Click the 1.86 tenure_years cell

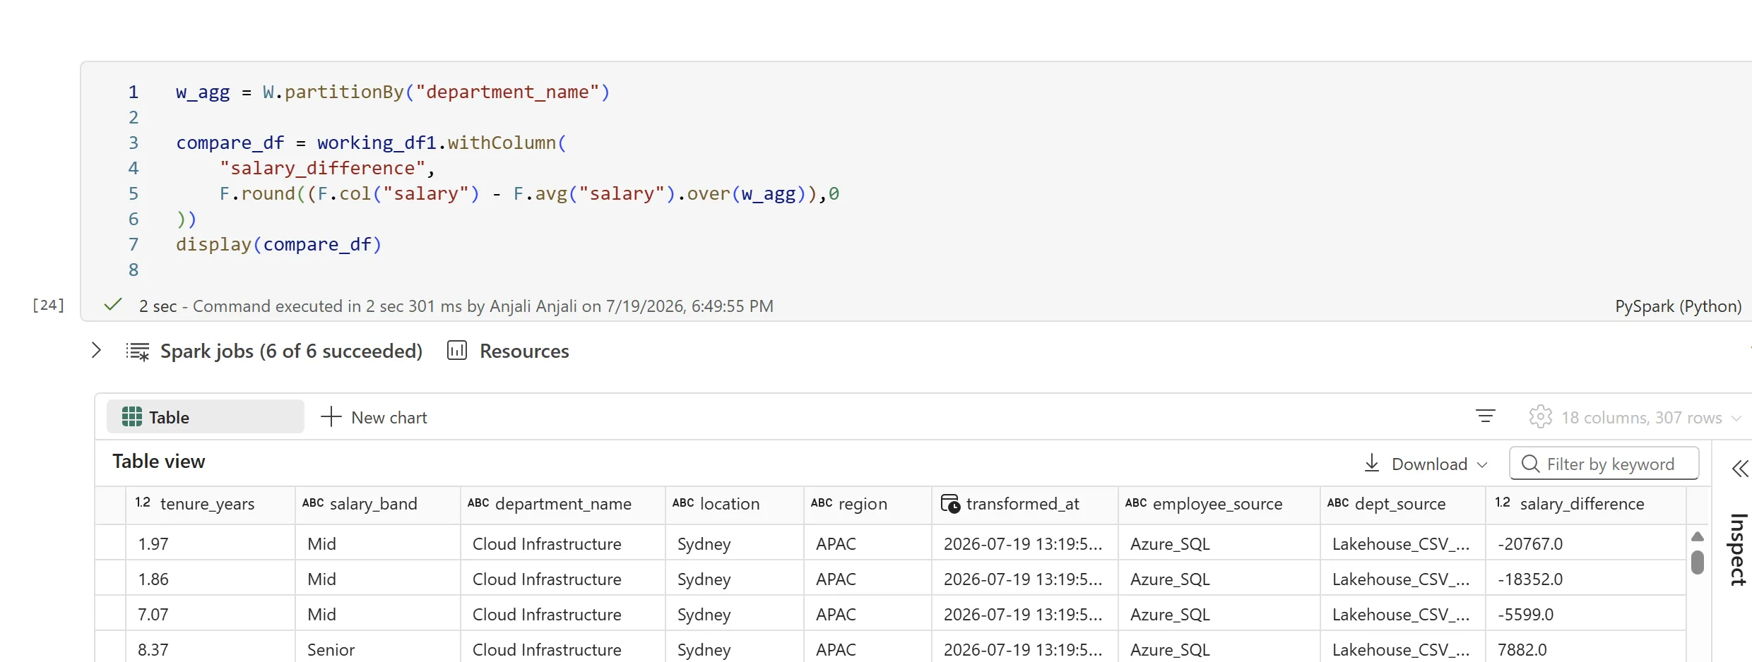point(211,579)
